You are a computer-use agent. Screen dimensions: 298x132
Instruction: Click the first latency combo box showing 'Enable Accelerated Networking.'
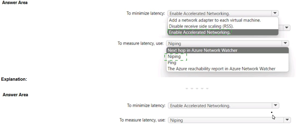[219, 13]
